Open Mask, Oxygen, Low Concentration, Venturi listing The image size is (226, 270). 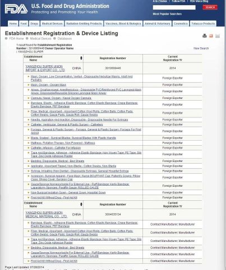click(x=81, y=78)
